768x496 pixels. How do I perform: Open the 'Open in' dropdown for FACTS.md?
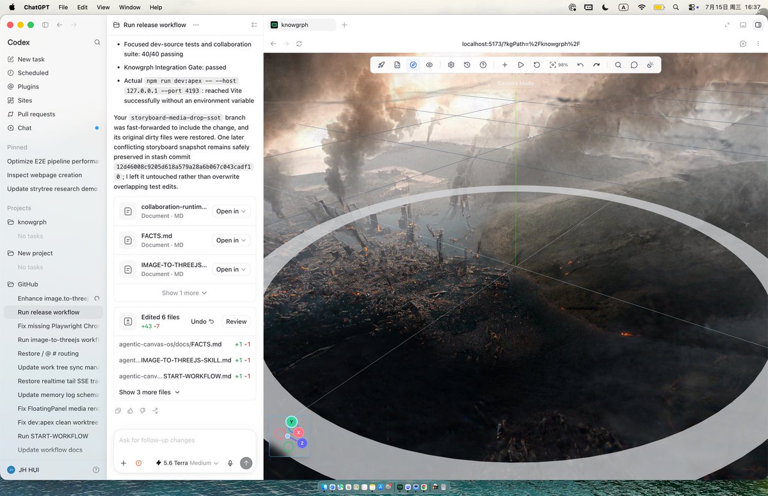(231, 240)
